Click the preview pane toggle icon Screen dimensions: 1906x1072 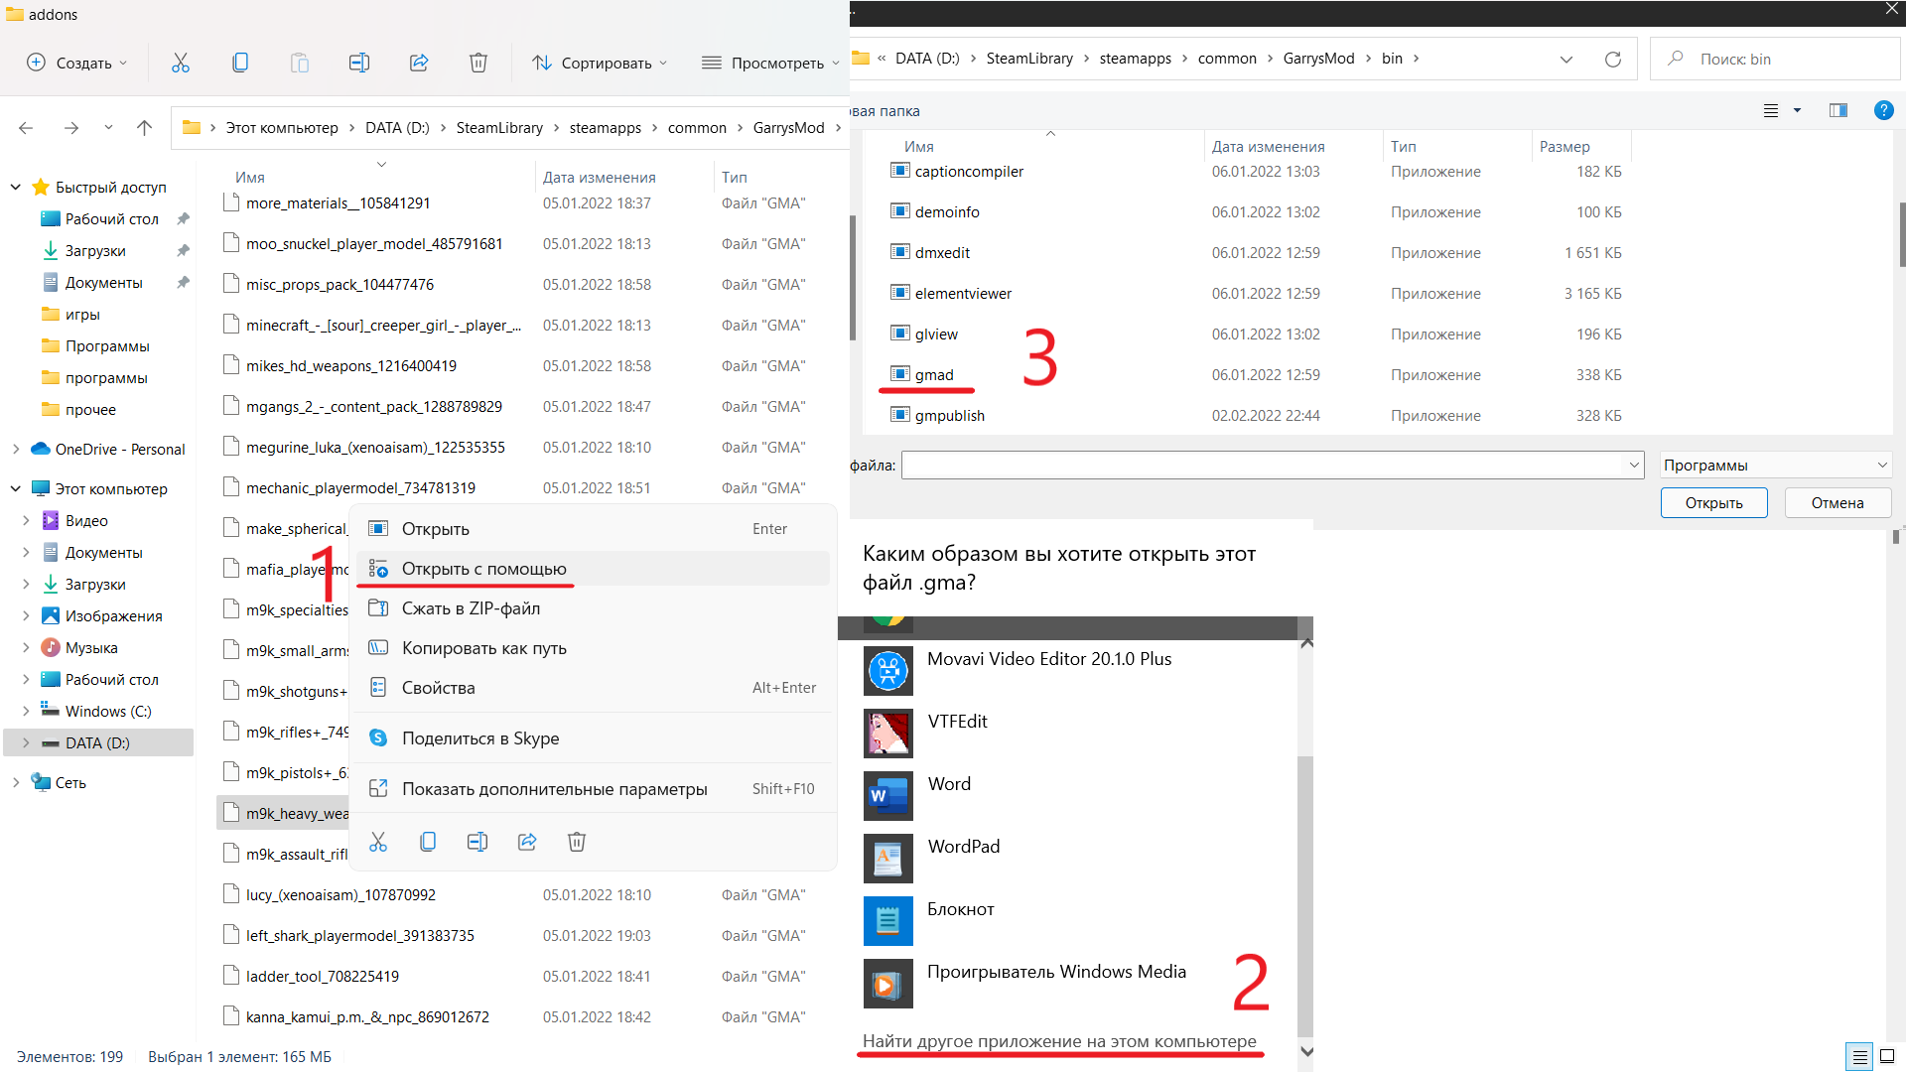1838,110
